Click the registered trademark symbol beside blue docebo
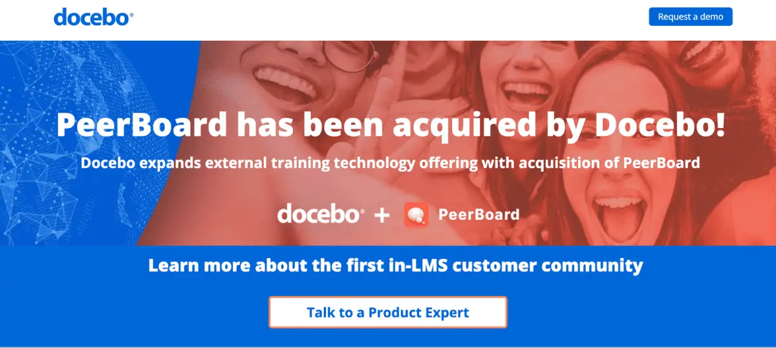776x348 pixels. (x=131, y=13)
